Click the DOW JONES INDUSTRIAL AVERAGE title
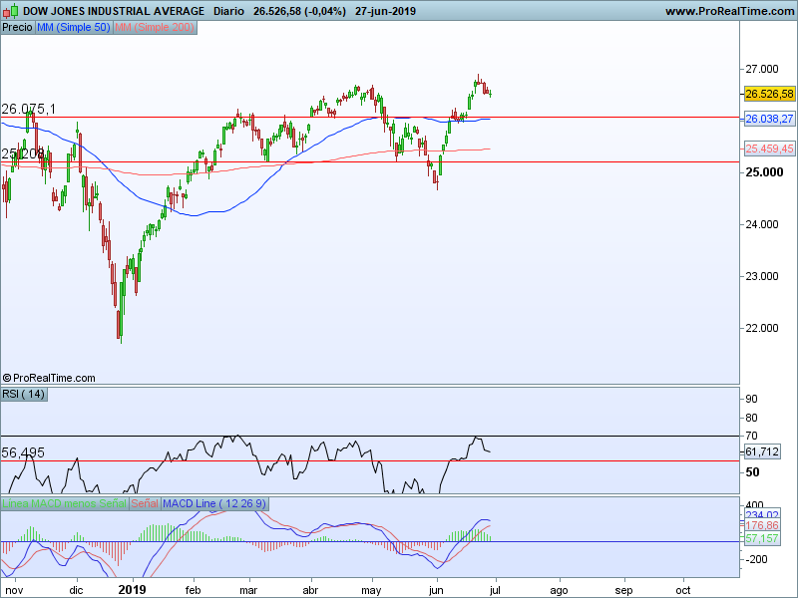 pos(114,11)
